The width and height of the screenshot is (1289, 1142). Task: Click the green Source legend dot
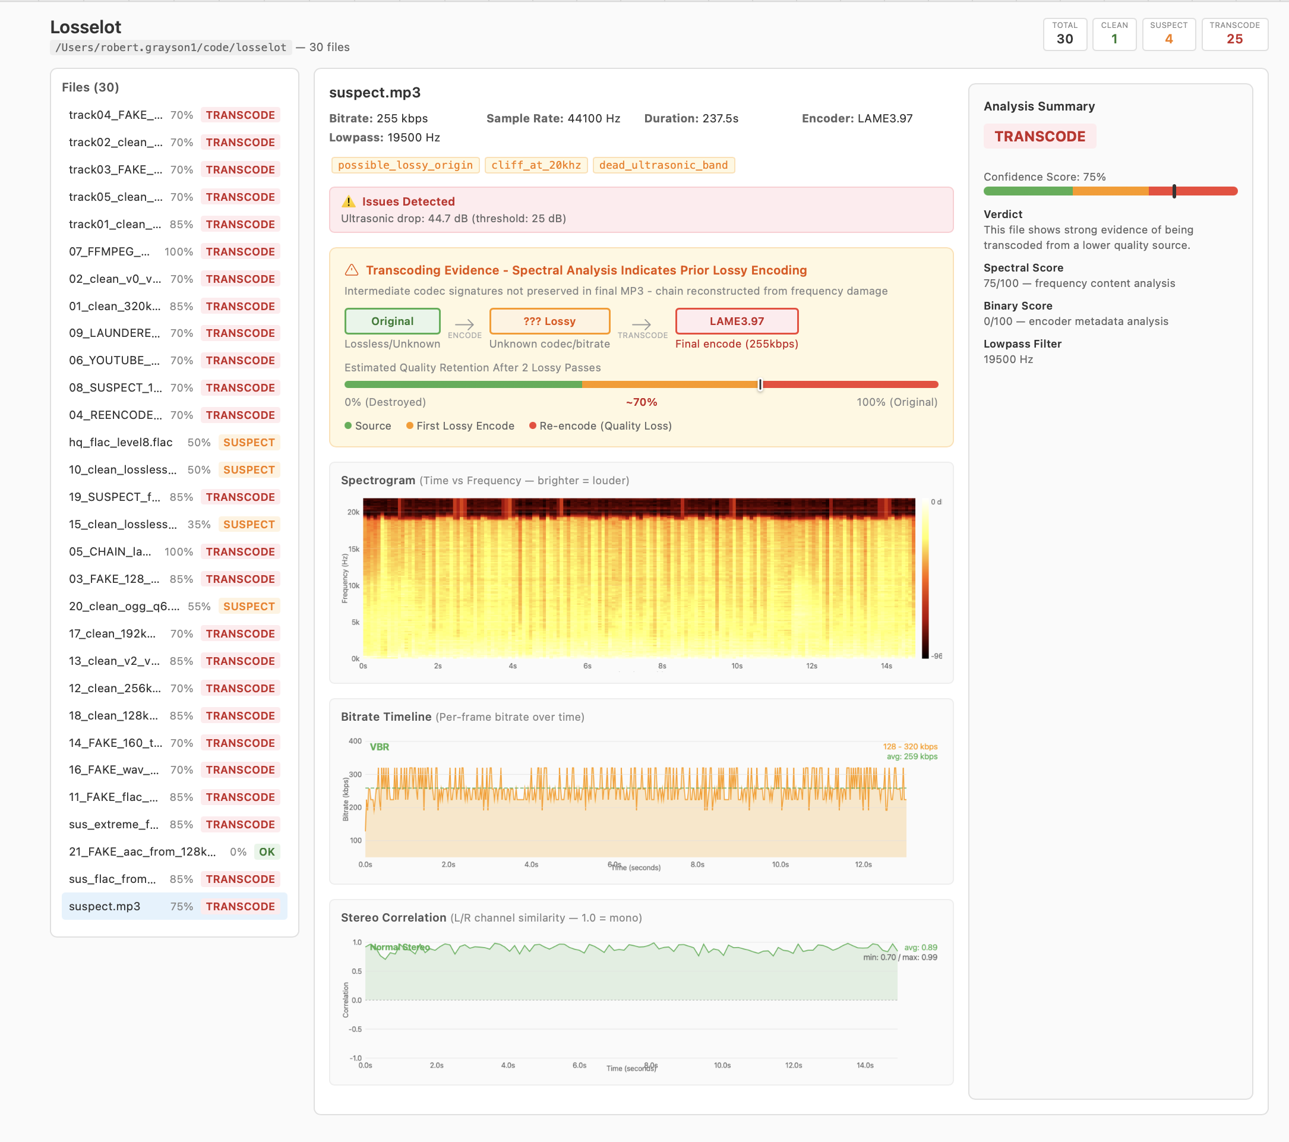coord(348,426)
